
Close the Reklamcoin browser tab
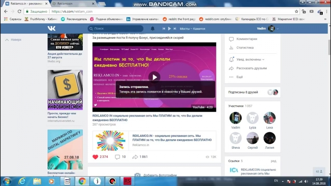[x=93, y=4]
